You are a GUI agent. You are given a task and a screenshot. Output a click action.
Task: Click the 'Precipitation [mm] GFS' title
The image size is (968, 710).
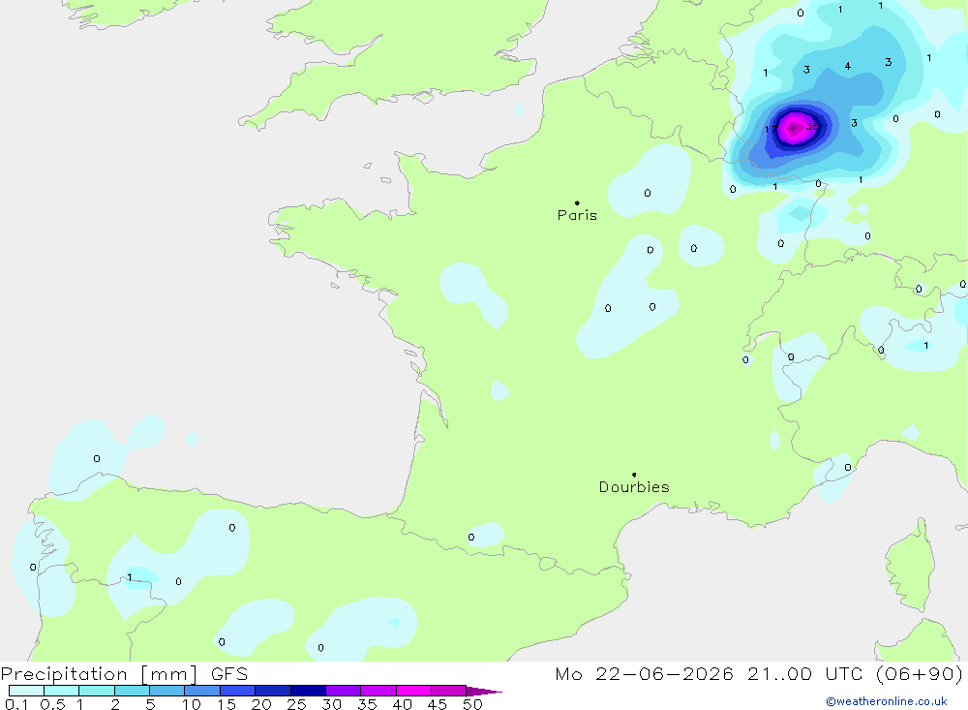point(124,673)
